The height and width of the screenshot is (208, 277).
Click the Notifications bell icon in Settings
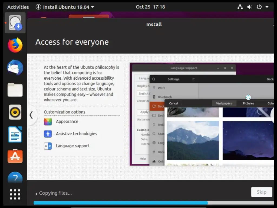click(x=154, y=125)
